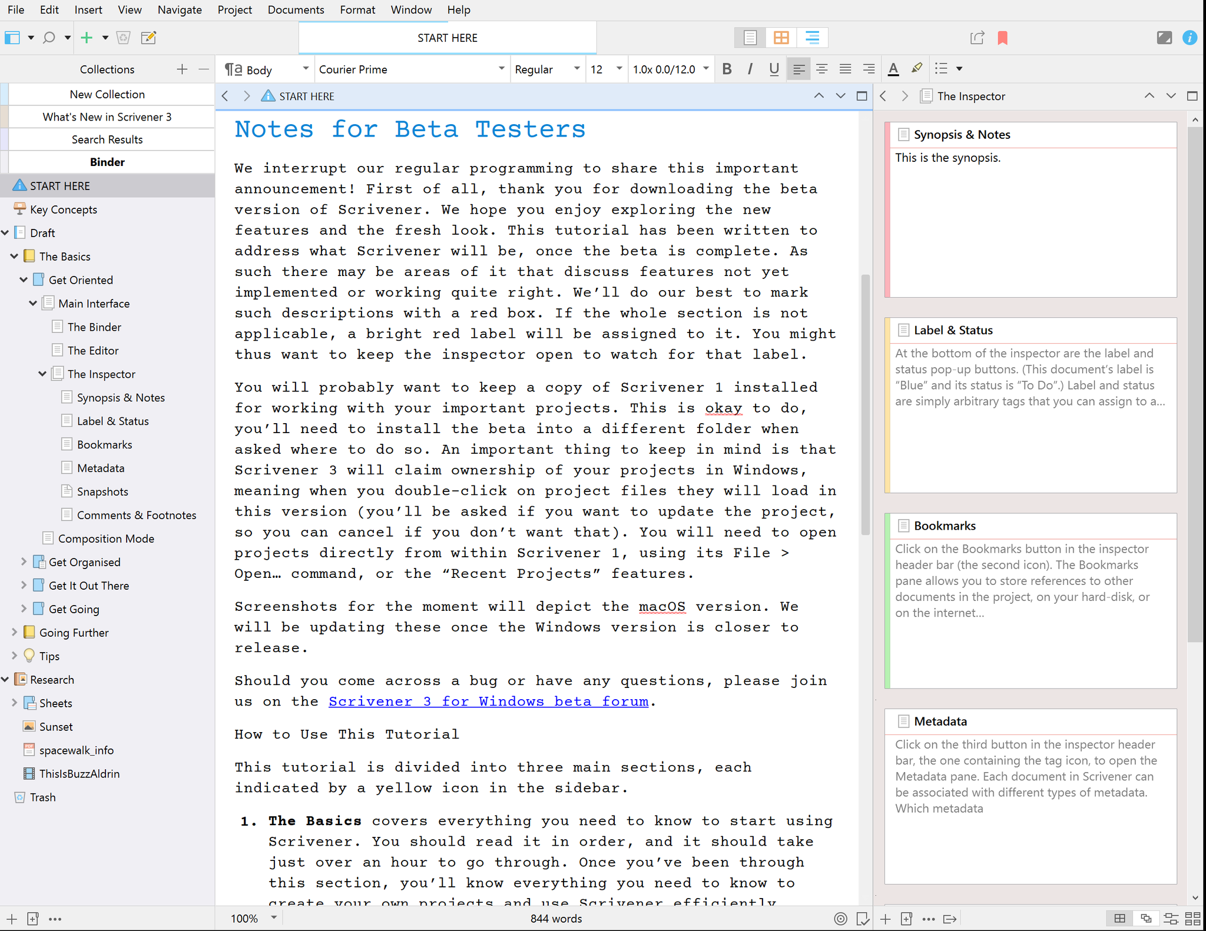Image resolution: width=1206 pixels, height=931 pixels.
Task: Switch to Document view mode
Action: pos(750,38)
